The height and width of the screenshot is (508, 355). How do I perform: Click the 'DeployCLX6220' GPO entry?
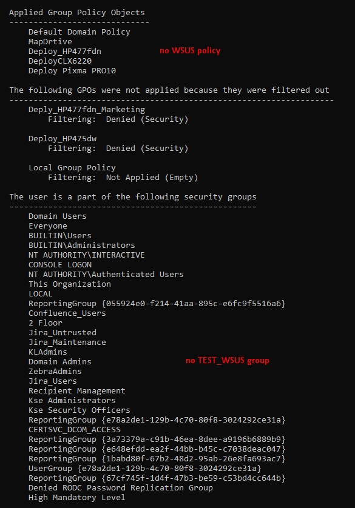[60, 61]
